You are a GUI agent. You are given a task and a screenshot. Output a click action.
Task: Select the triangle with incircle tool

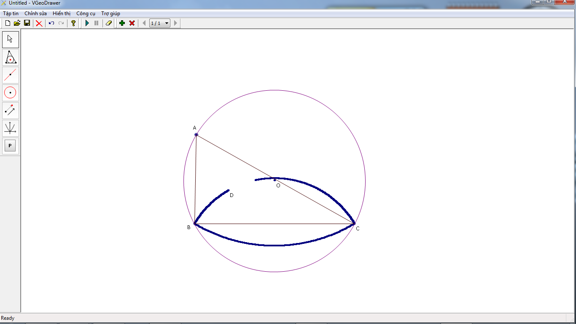point(11,57)
